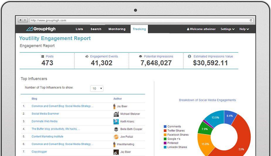The image size is (271, 156).
Task: Open the Social Media Examiner blog link
Action: [x=45, y=114]
